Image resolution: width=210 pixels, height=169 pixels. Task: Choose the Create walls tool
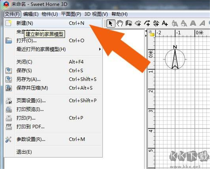(129, 24)
